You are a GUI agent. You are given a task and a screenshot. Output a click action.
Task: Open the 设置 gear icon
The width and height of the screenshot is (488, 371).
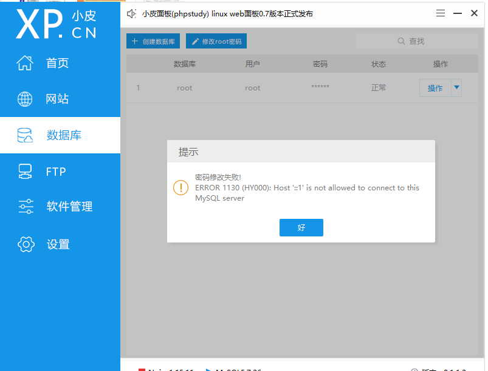click(x=25, y=244)
